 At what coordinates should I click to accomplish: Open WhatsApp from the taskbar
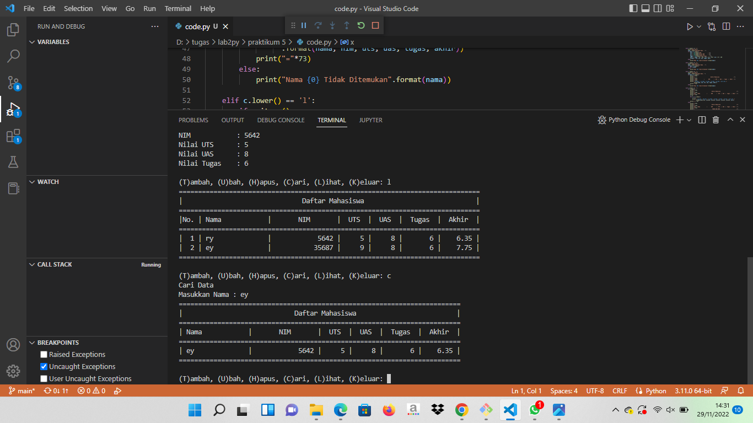[535, 410]
